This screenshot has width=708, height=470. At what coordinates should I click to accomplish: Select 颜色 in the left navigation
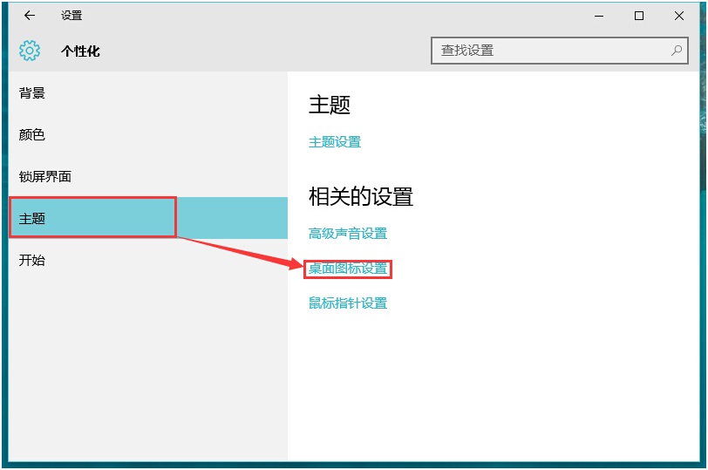[32, 135]
